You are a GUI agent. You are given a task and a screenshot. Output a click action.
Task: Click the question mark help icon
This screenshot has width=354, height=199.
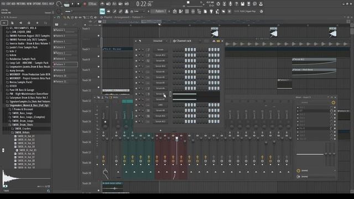pyautogui.click(x=236, y=4)
